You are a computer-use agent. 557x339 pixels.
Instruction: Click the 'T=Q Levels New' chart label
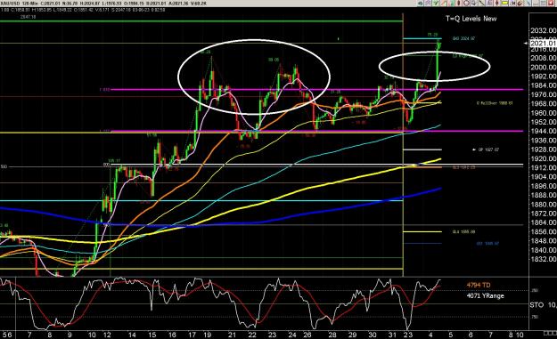click(471, 19)
